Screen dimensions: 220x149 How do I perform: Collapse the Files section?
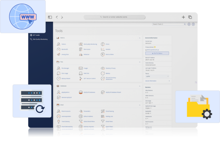pos(139,62)
